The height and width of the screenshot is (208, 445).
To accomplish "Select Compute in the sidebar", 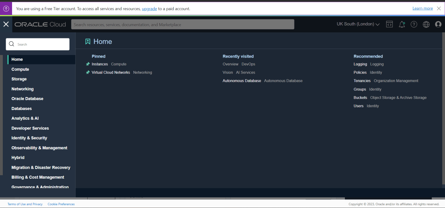I will click(20, 69).
